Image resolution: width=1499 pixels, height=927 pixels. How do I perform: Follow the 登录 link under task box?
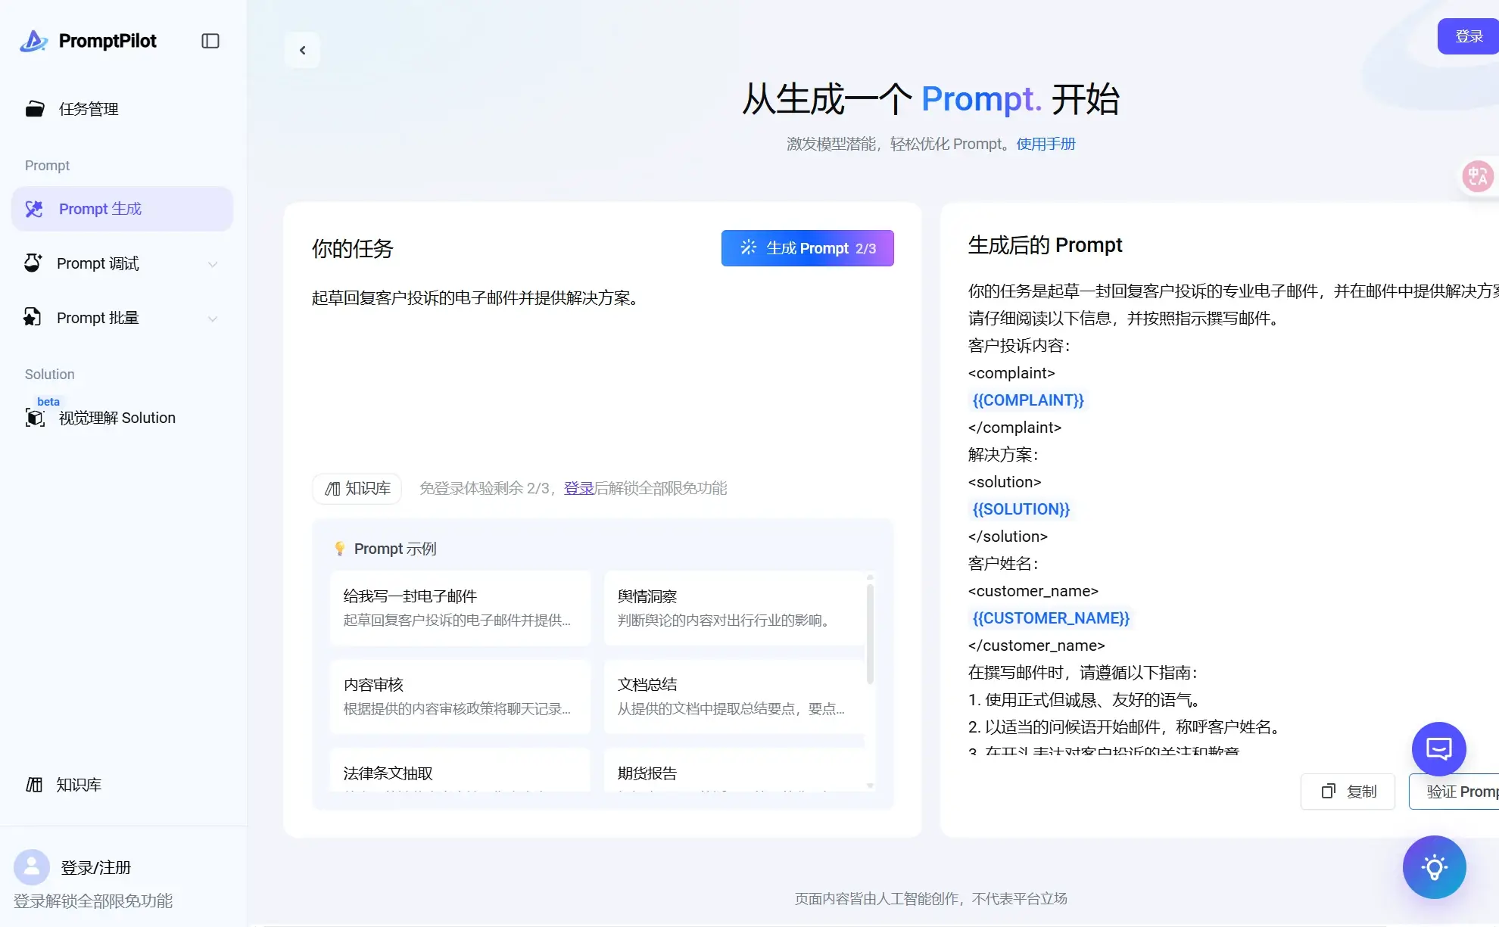click(578, 488)
